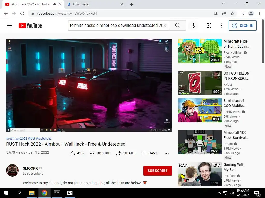Open Chrome three-dot menu
265x198 pixels.
259,13
